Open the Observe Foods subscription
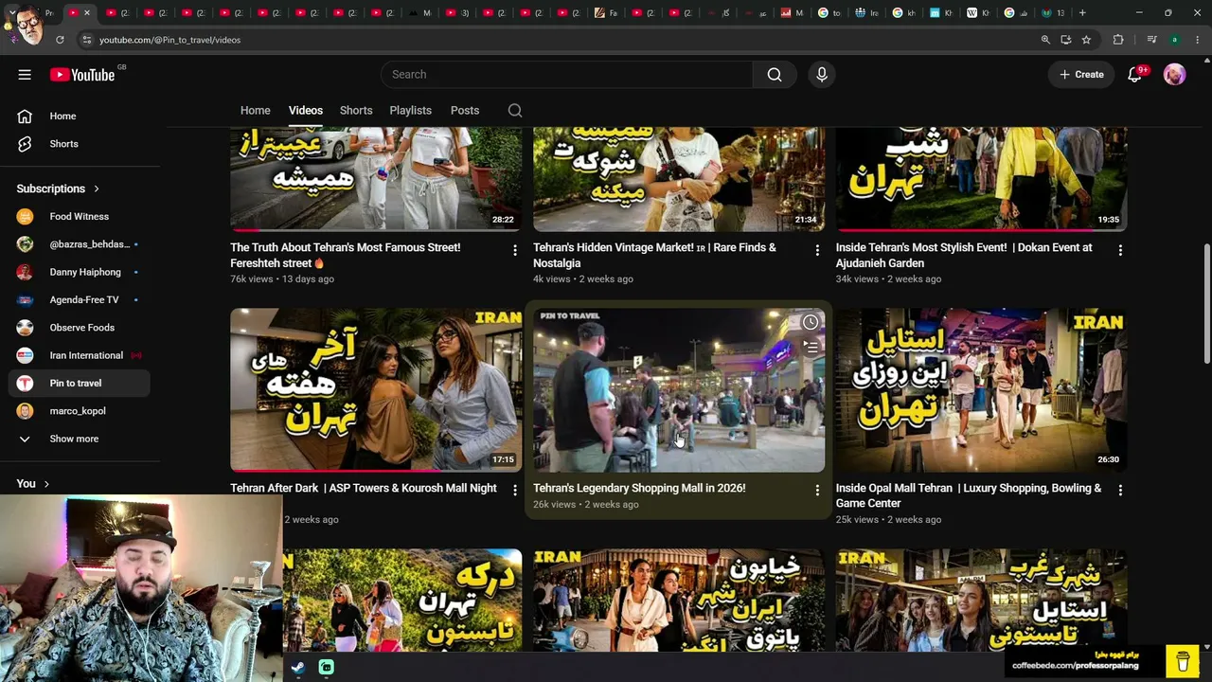The height and width of the screenshot is (682, 1212). pos(80,328)
